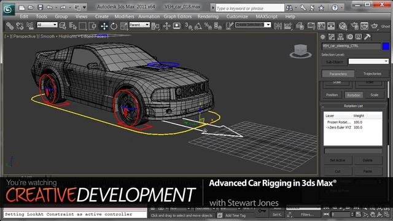This screenshot has width=393, height=221.
Task: Save the scene with the floppy disk icon
Action: click(x=40, y=7)
